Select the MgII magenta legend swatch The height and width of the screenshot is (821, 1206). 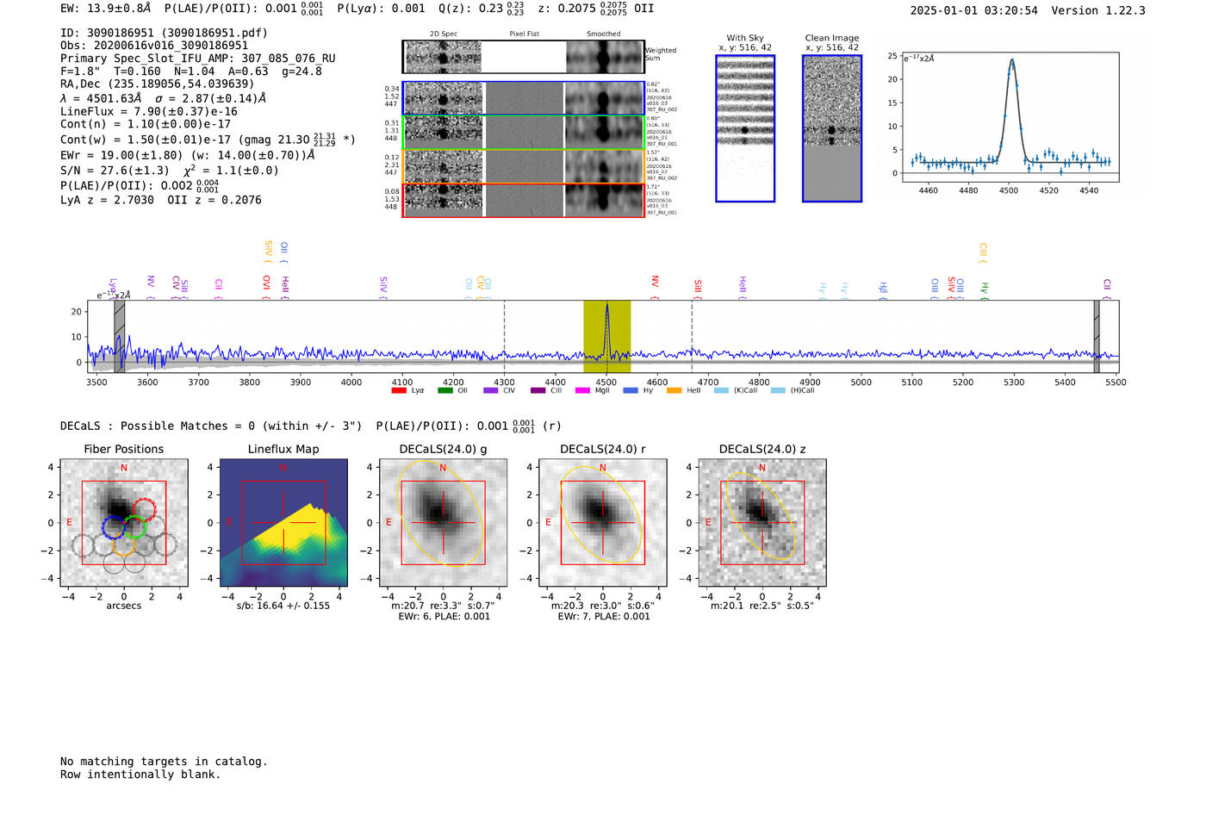[582, 390]
